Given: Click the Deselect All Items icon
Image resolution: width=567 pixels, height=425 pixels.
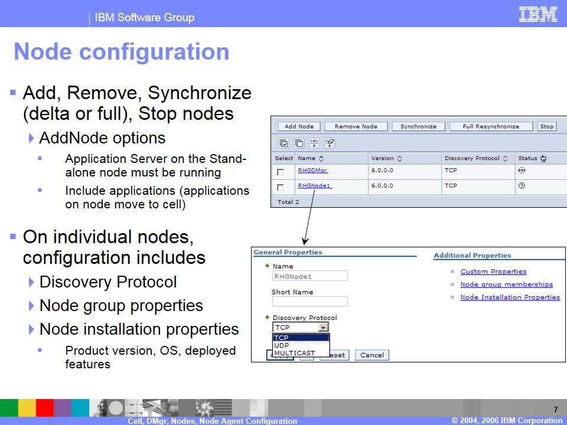Looking at the screenshot, I should pos(299,143).
